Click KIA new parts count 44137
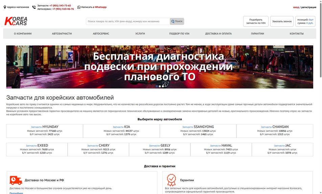Screen dimensions: 322x194 [129, 131]
